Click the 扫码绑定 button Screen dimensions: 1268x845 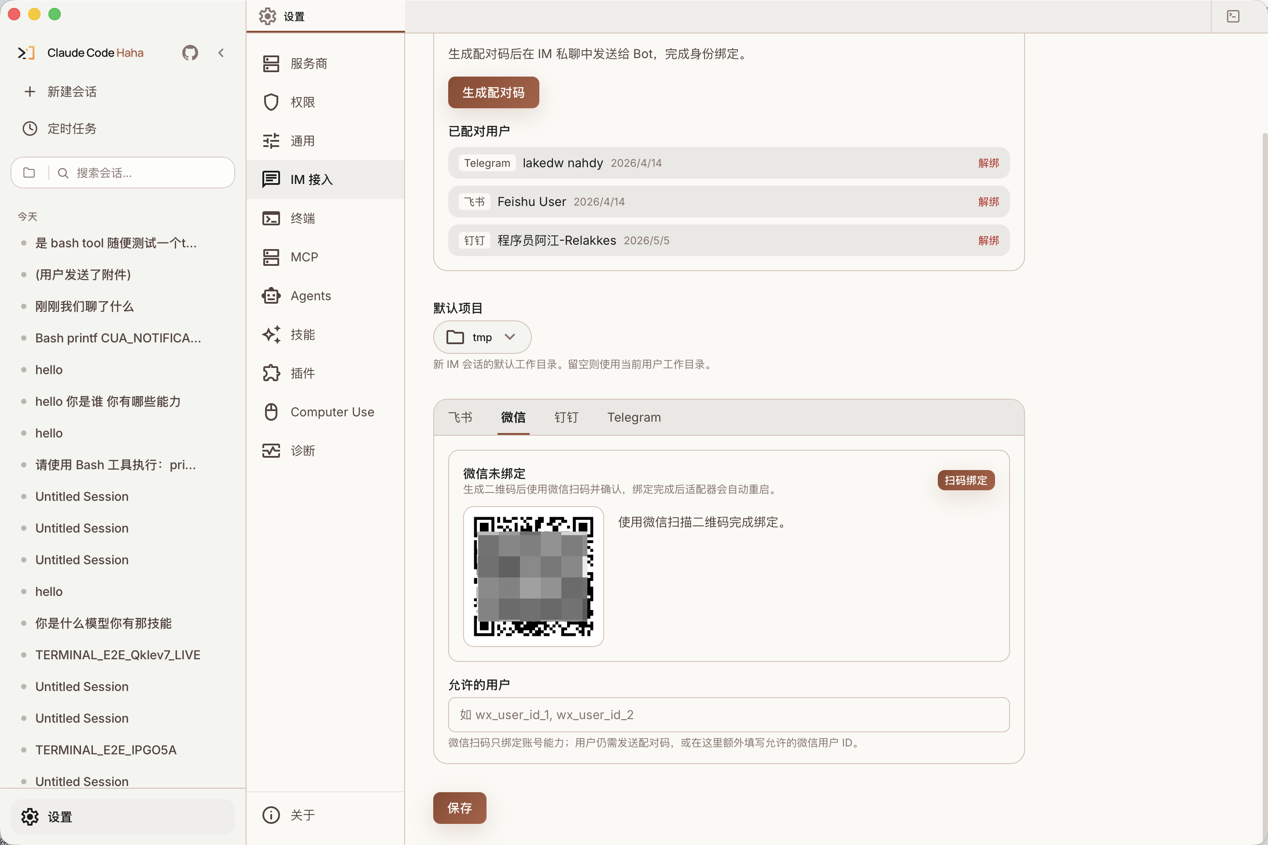966,480
